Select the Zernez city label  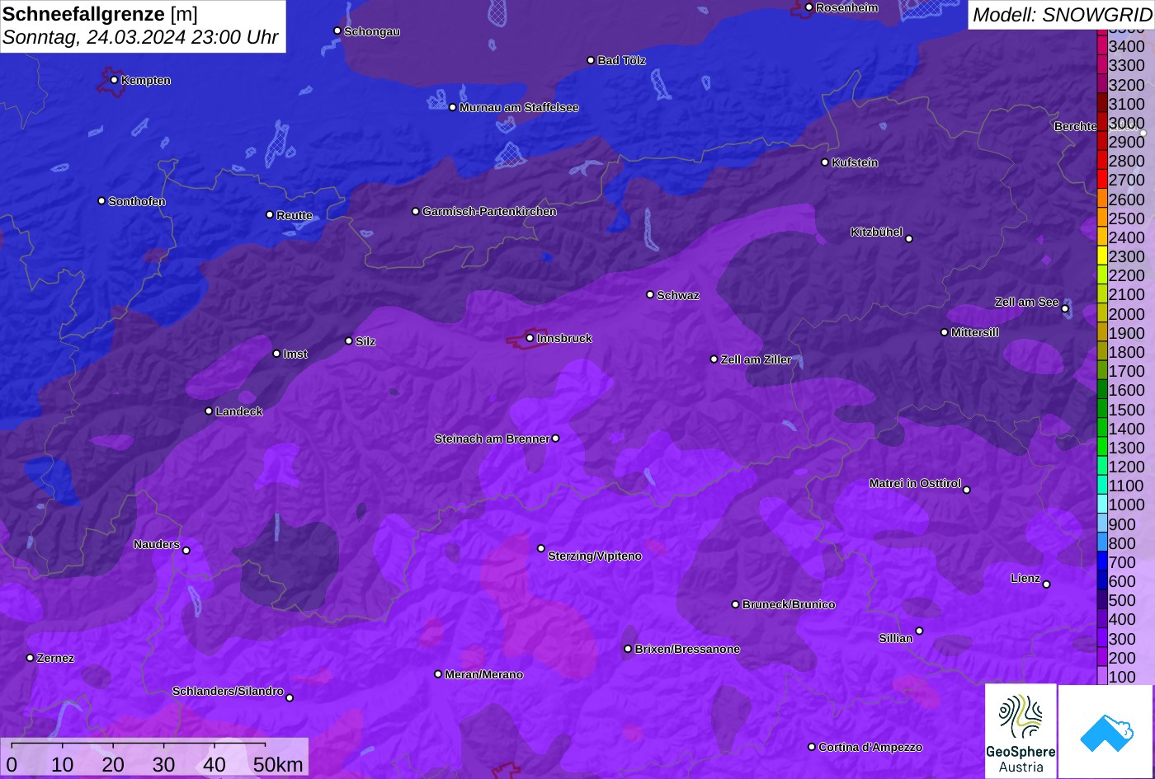[x=55, y=658]
